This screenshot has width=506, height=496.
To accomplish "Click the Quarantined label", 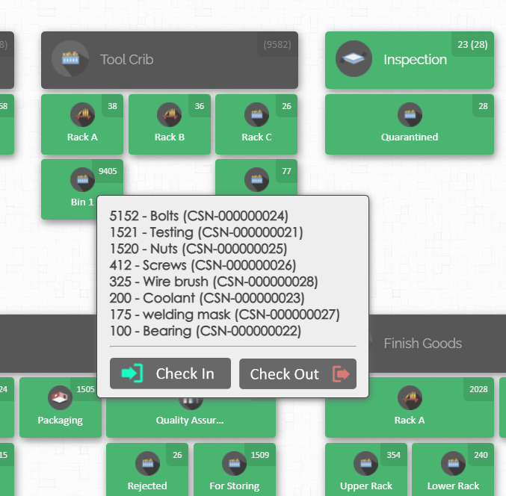I will pyautogui.click(x=410, y=137).
